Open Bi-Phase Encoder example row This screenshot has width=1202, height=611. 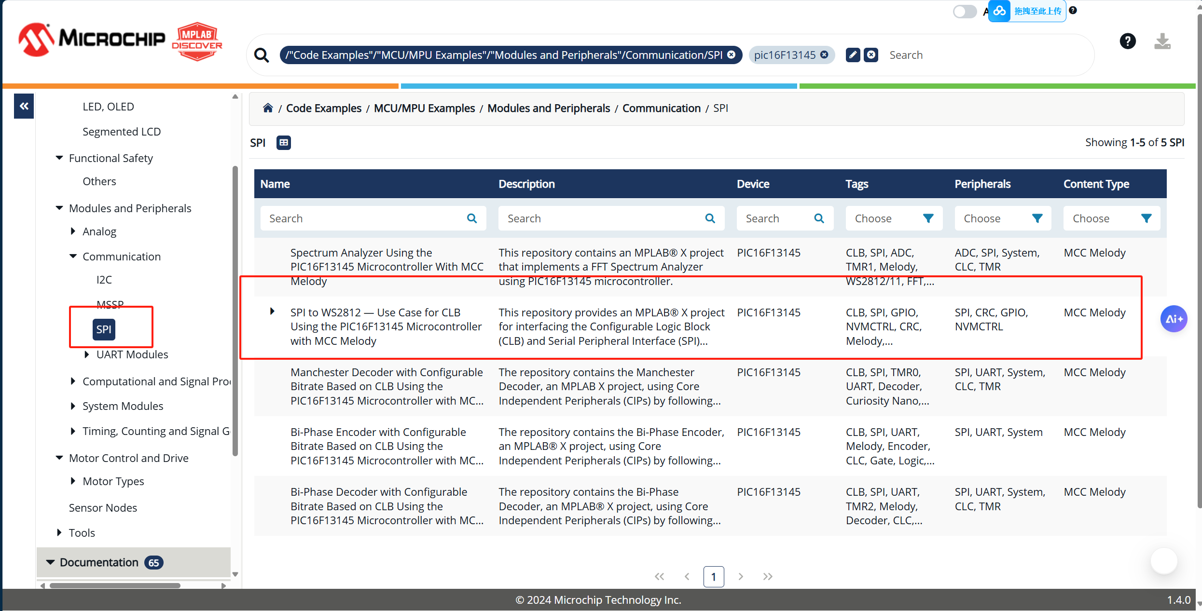tap(710, 446)
